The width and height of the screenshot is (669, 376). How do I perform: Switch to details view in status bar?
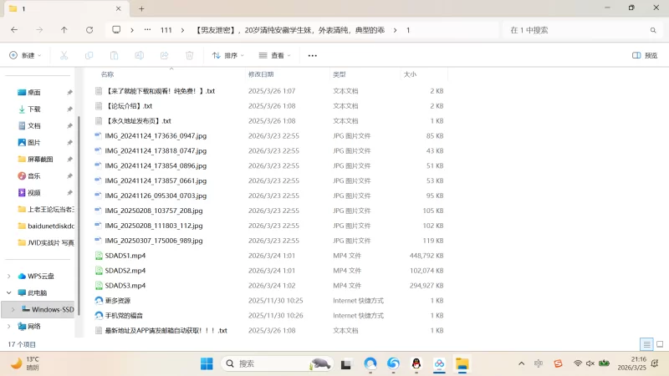click(646, 344)
